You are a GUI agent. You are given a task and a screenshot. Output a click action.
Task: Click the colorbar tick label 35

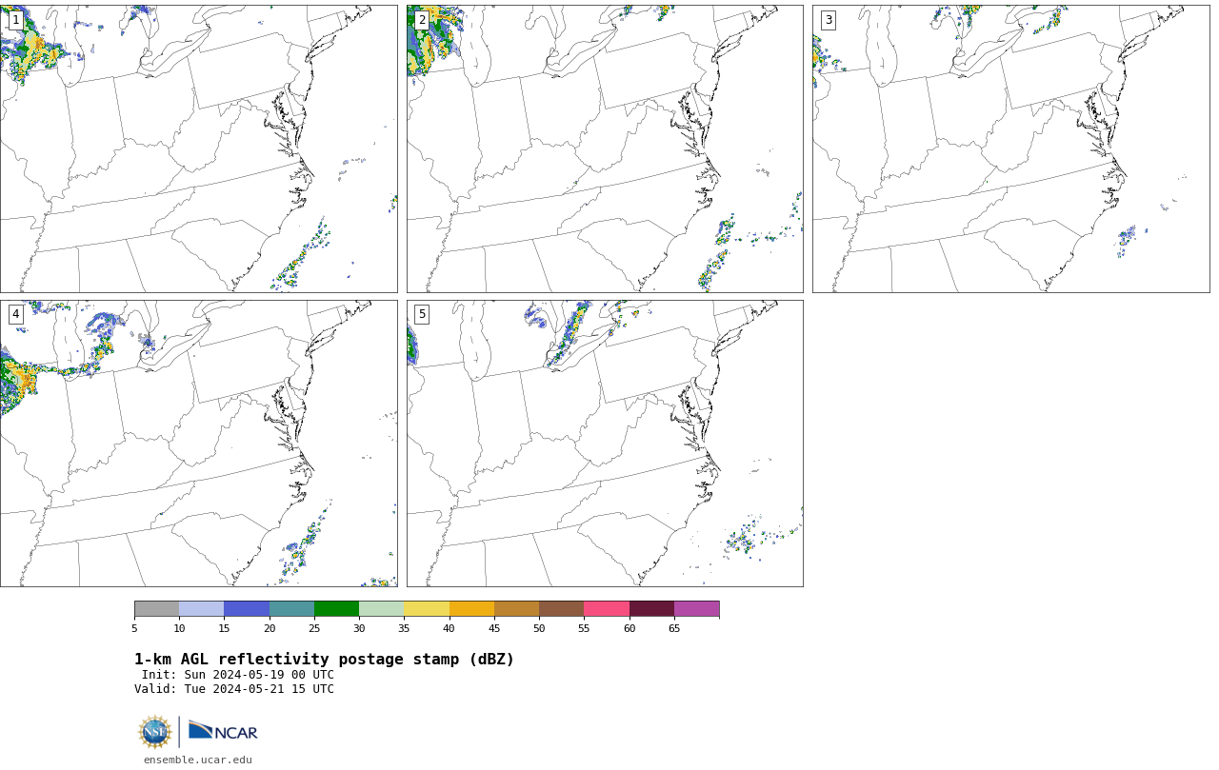(x=404, y=628)
